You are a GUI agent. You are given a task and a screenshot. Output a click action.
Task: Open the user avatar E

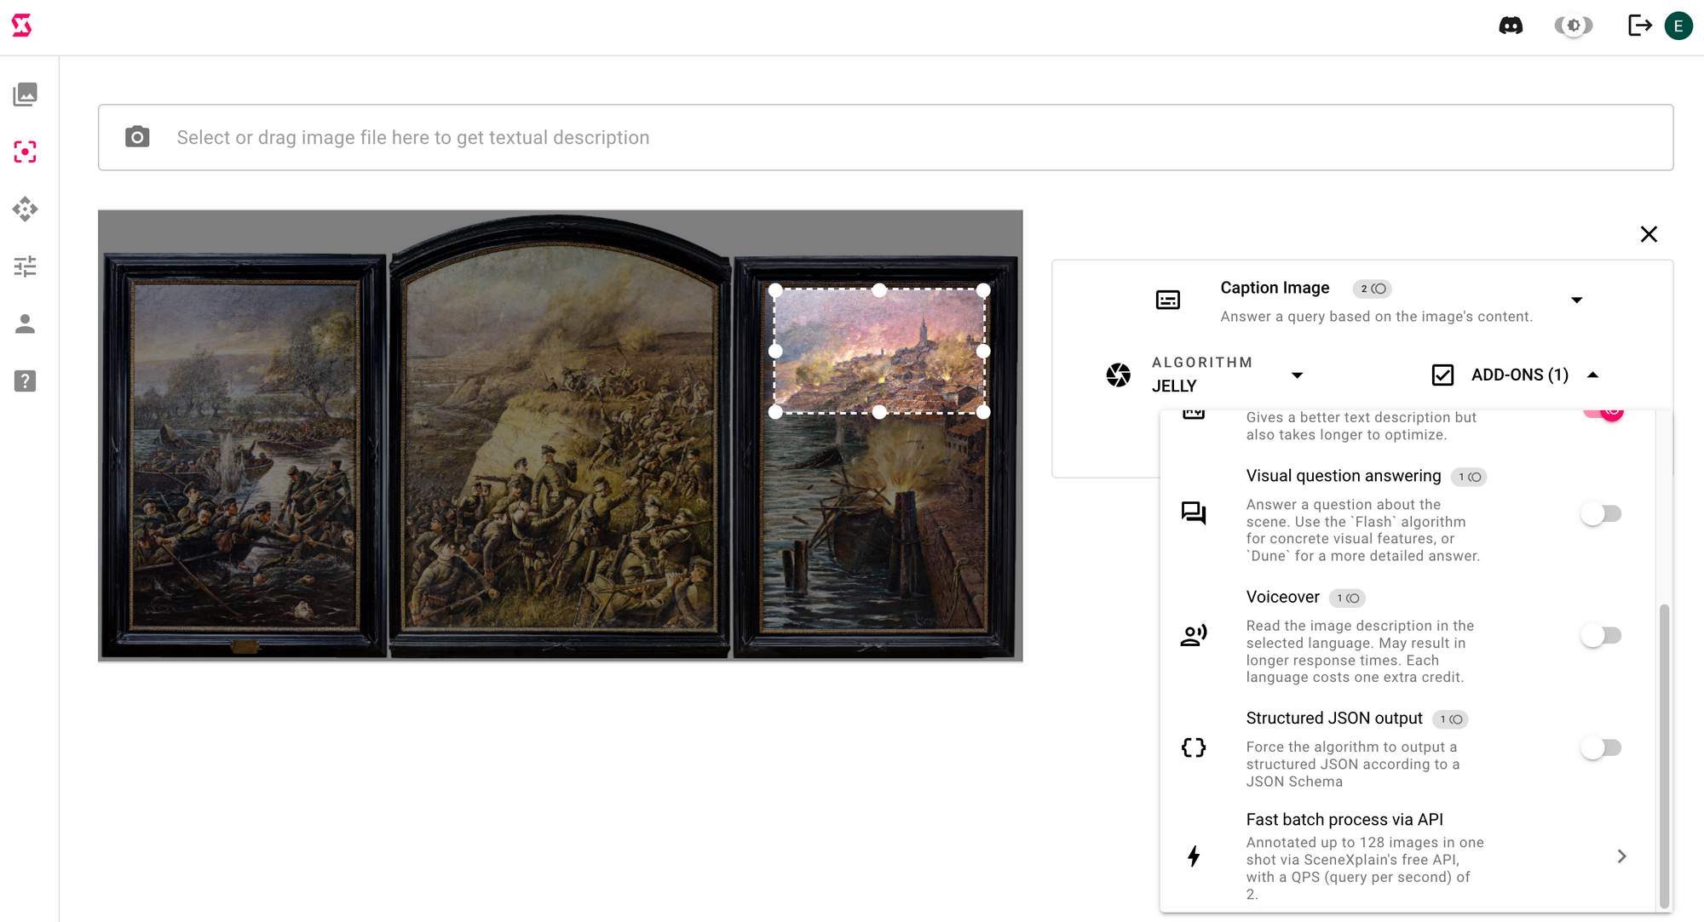[1678, 26]
